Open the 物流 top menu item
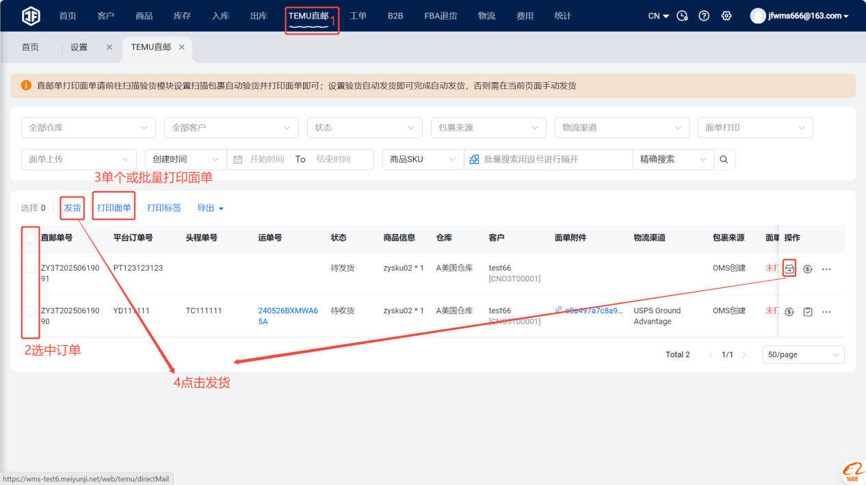Image resolution: width=866 pixels, height=485 pixels. point(486,16)
